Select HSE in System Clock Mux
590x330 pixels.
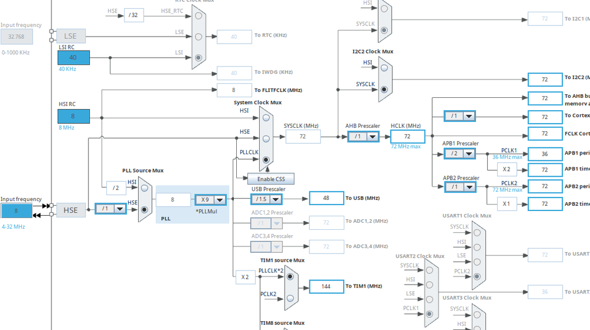[266, 138]
